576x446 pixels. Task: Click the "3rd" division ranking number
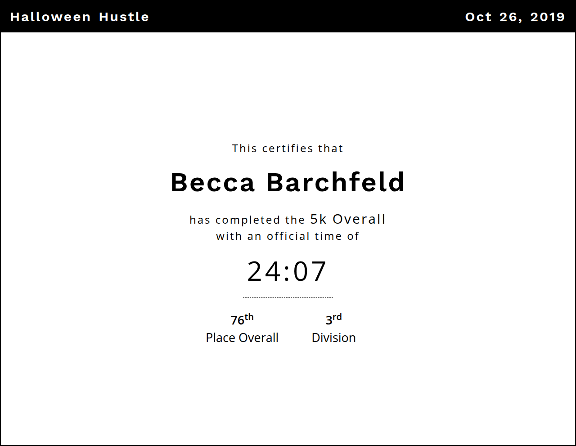333,320
